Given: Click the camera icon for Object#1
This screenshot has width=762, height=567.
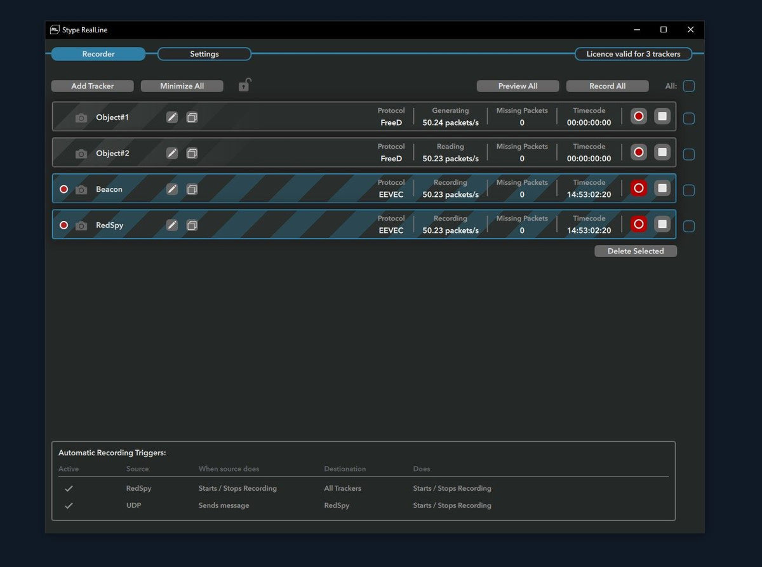Looking at the screenshot, I should tap(81, 117).
